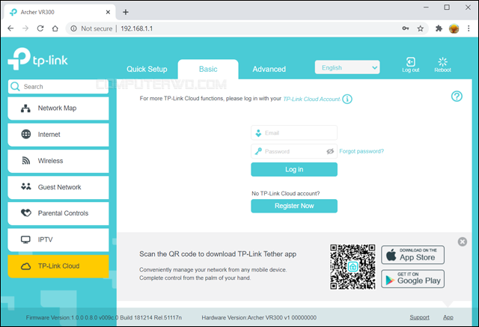This screenshot has height=327, width=479.
Task: Click the browser forward arrow
Action: (x=25, y=28)
